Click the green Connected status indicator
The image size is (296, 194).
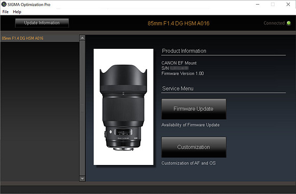(x=289, y=23)
